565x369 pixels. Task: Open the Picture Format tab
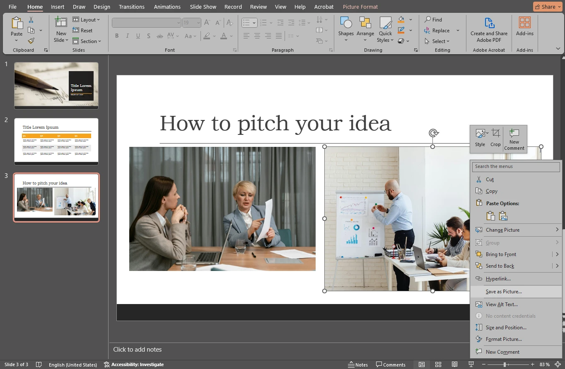pos(360,7)
